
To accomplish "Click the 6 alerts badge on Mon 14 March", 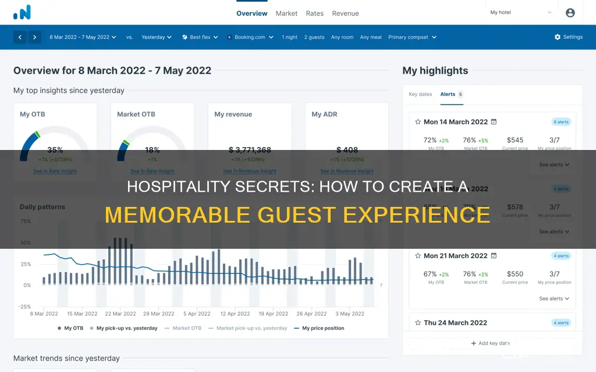I will point(561,122).
